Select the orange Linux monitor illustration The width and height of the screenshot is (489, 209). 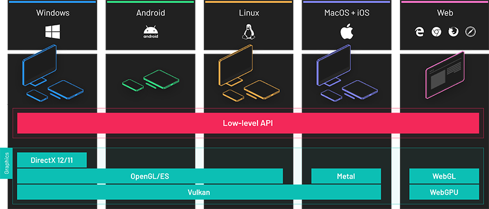[236, 66]
